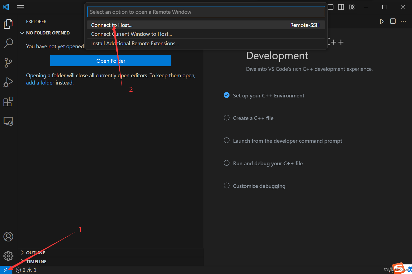Click the EXPLORER panel title
Image resolution: width=412 pixels, height=274 pixels.
tap(36, 22)
